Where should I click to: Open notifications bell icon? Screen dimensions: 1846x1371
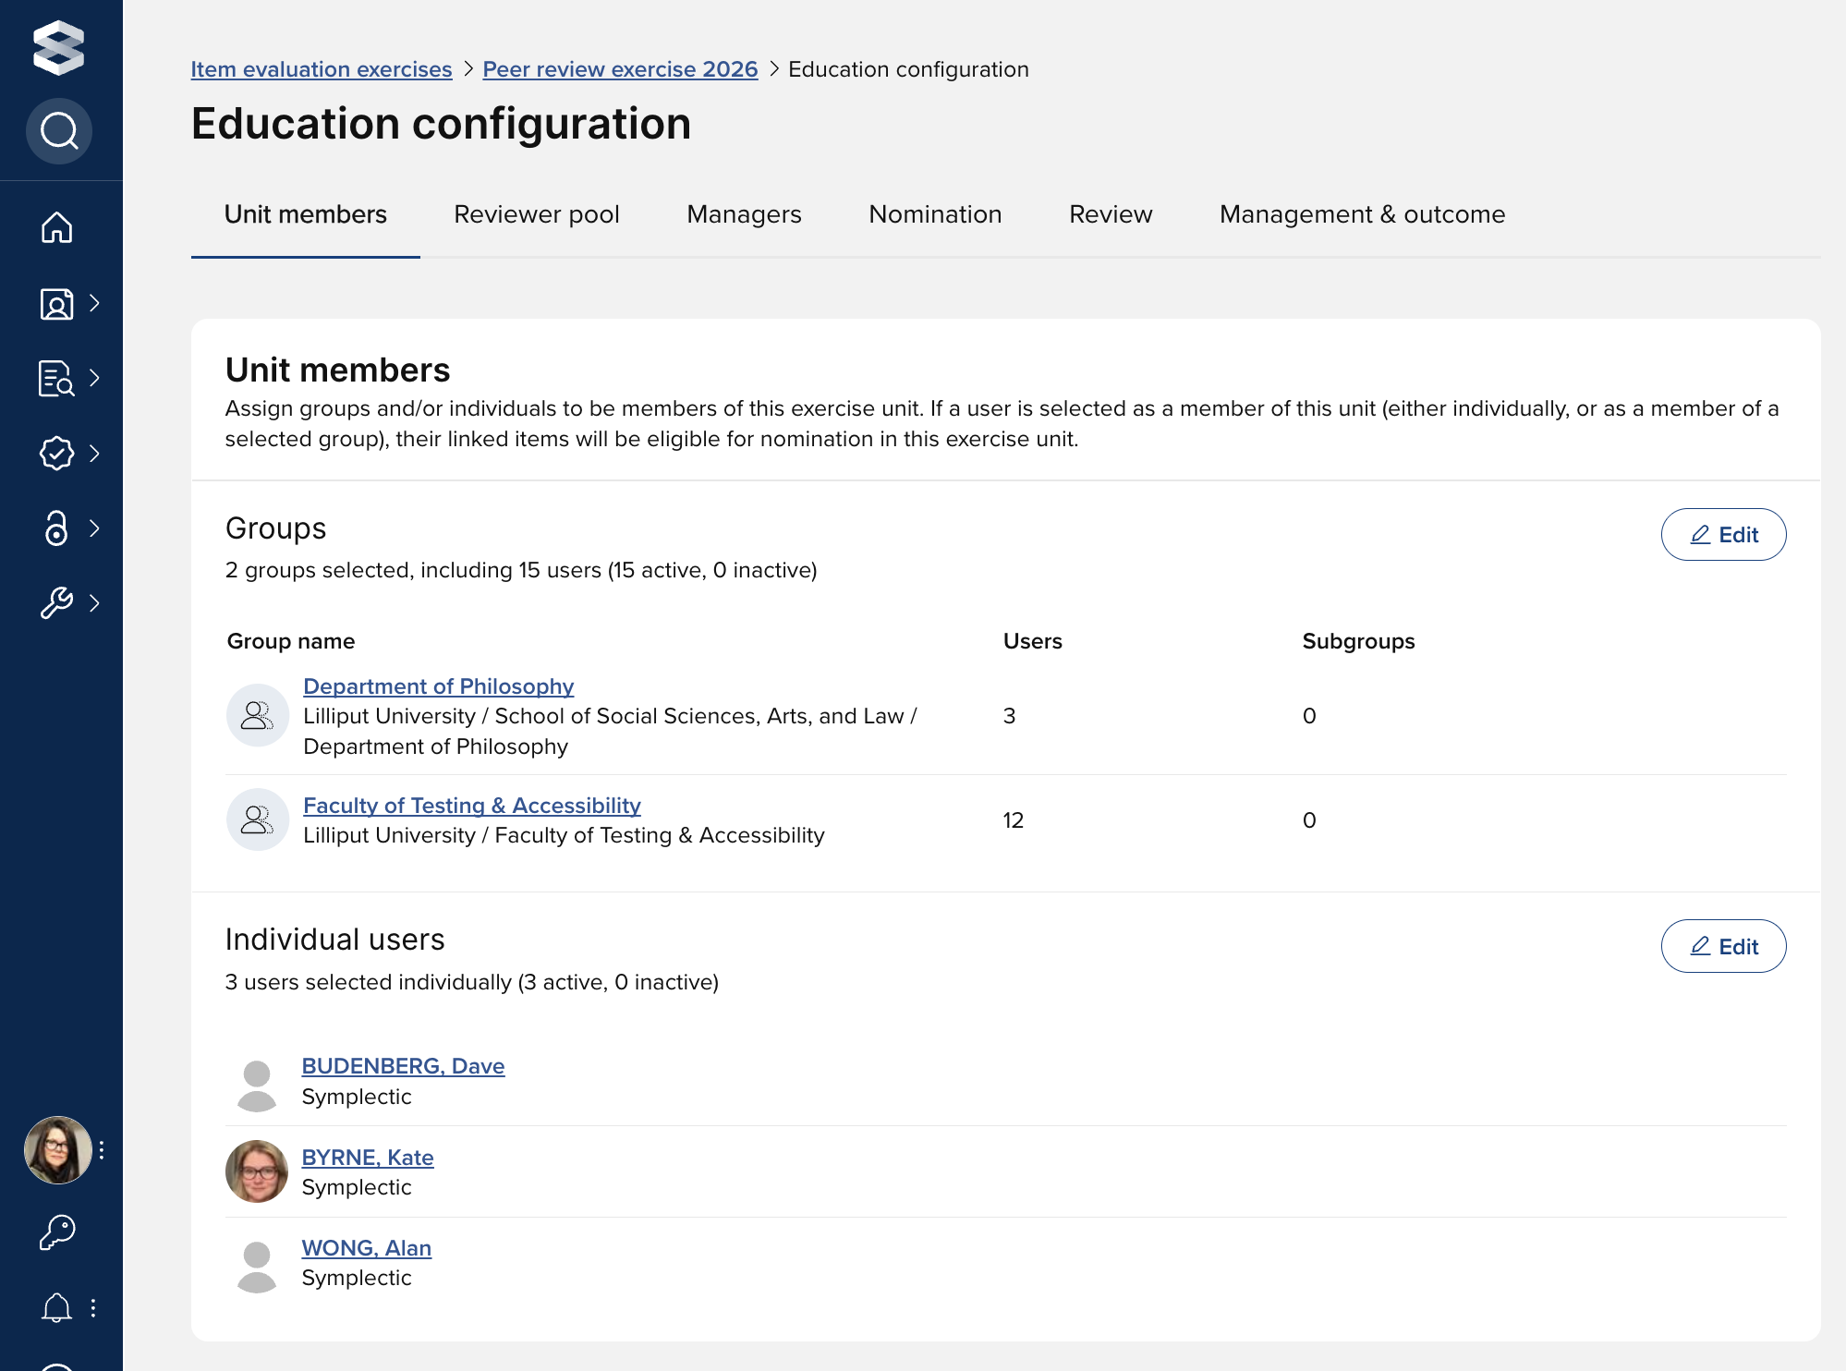pos(56,1307)
